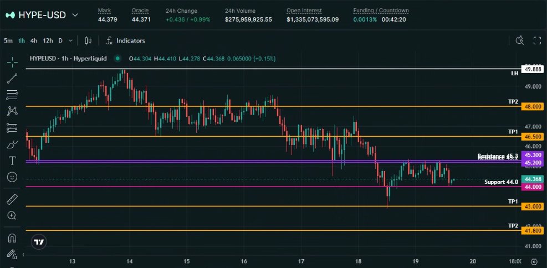Activate the zoom in tool
The width and height of the screenshot is (547, 268).
[x=12, y=215]
